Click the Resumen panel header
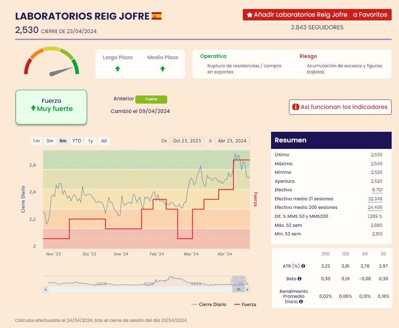Viewport: 399px width, 328px height. pyautogui.click(x=331, y=140)
